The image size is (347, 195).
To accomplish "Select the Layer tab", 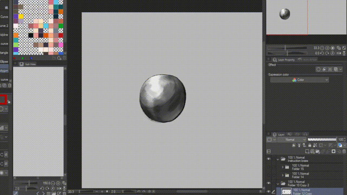I will 279,134.
